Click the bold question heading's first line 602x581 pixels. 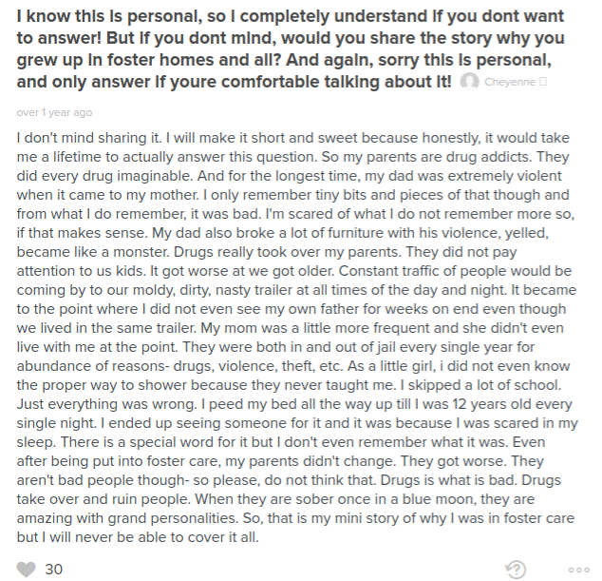tap(291, 16)
